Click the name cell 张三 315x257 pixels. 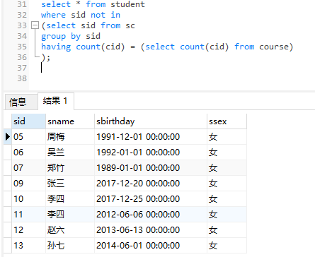click(70, 184)
